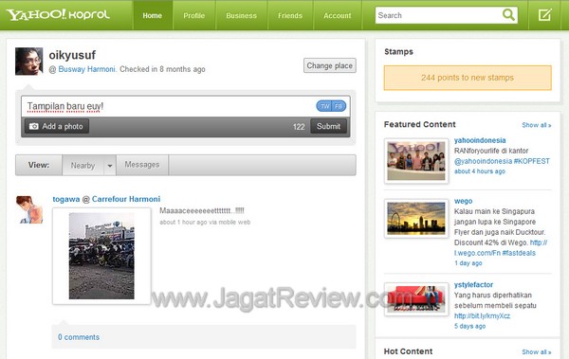Open the yahooindonesia user link

480,140
